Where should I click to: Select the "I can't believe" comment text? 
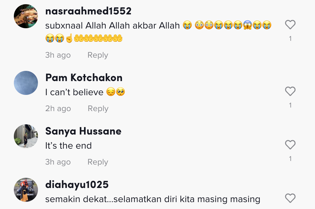tap(85, 92)
